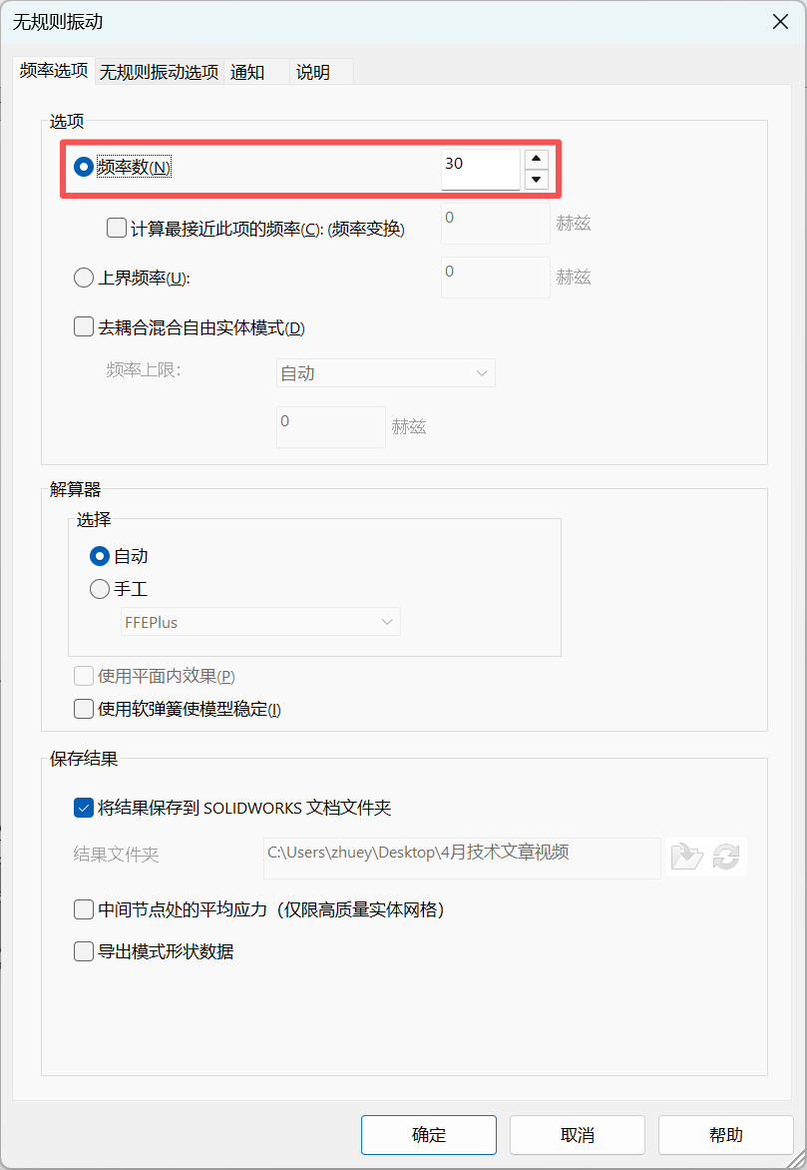
Task: Click the 帮助 button
Action: coord(726,1135)
